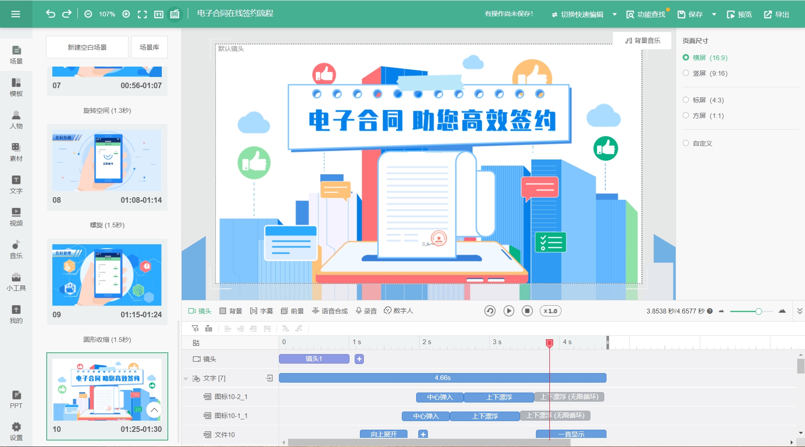Select scene 08 thumbnail
Screen dimensions: 805x447
107,160
